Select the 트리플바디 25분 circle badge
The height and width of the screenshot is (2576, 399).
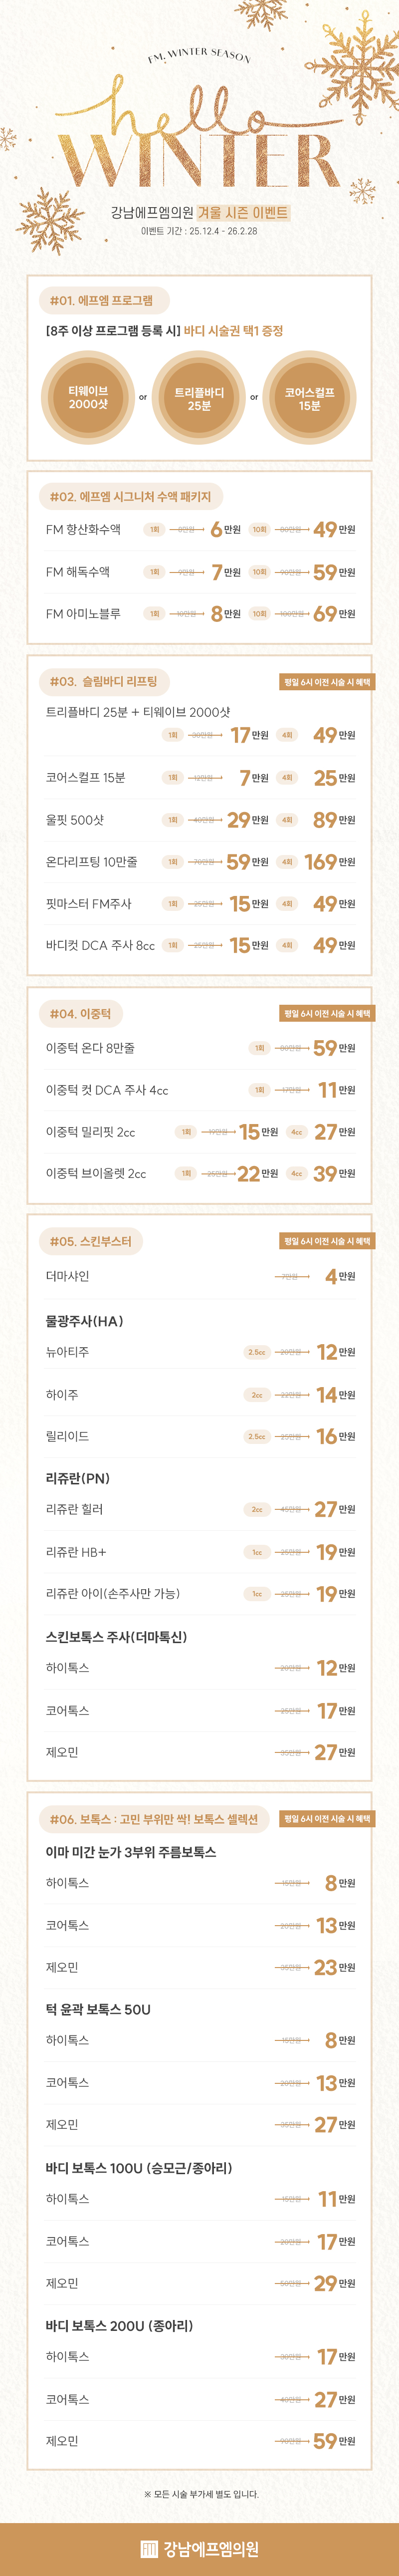tap(199, 398)
